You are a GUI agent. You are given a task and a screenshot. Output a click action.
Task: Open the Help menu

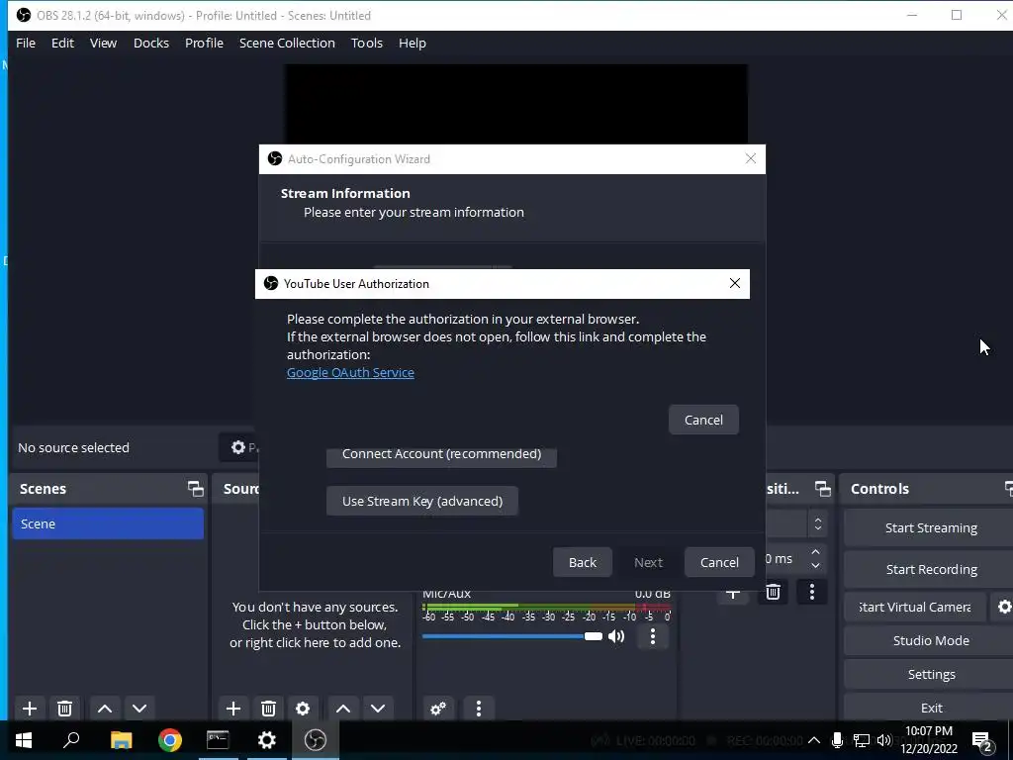tap(413, 43)
